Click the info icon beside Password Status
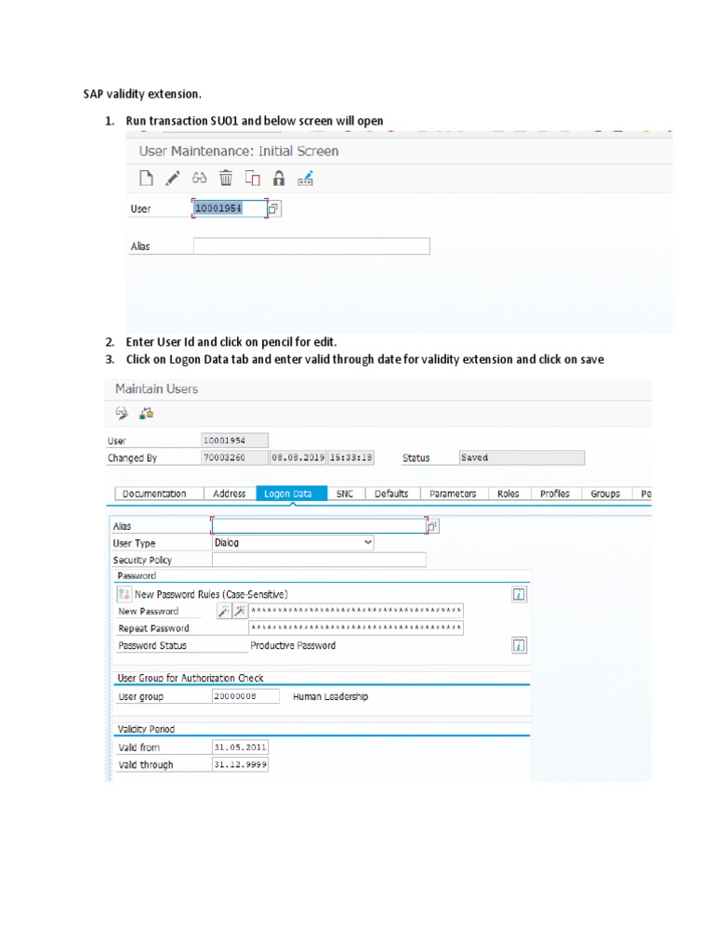This screenshot has height=952, width=714. pyautogui.click(x=519, y=645)
